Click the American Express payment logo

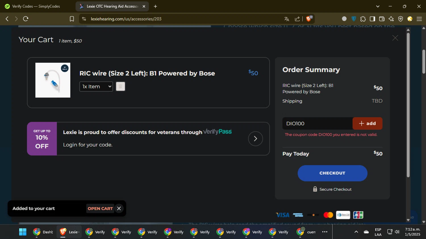click(298, 215)
